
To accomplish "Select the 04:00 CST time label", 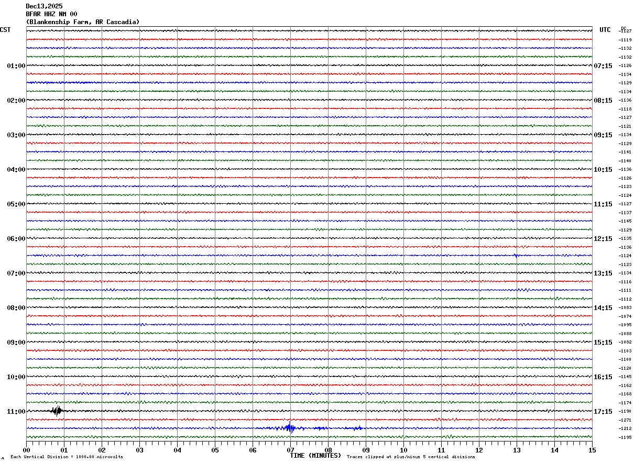I will pos(16,170).
